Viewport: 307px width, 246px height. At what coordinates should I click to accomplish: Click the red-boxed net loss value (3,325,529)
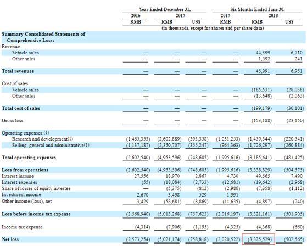click(260, 239)
